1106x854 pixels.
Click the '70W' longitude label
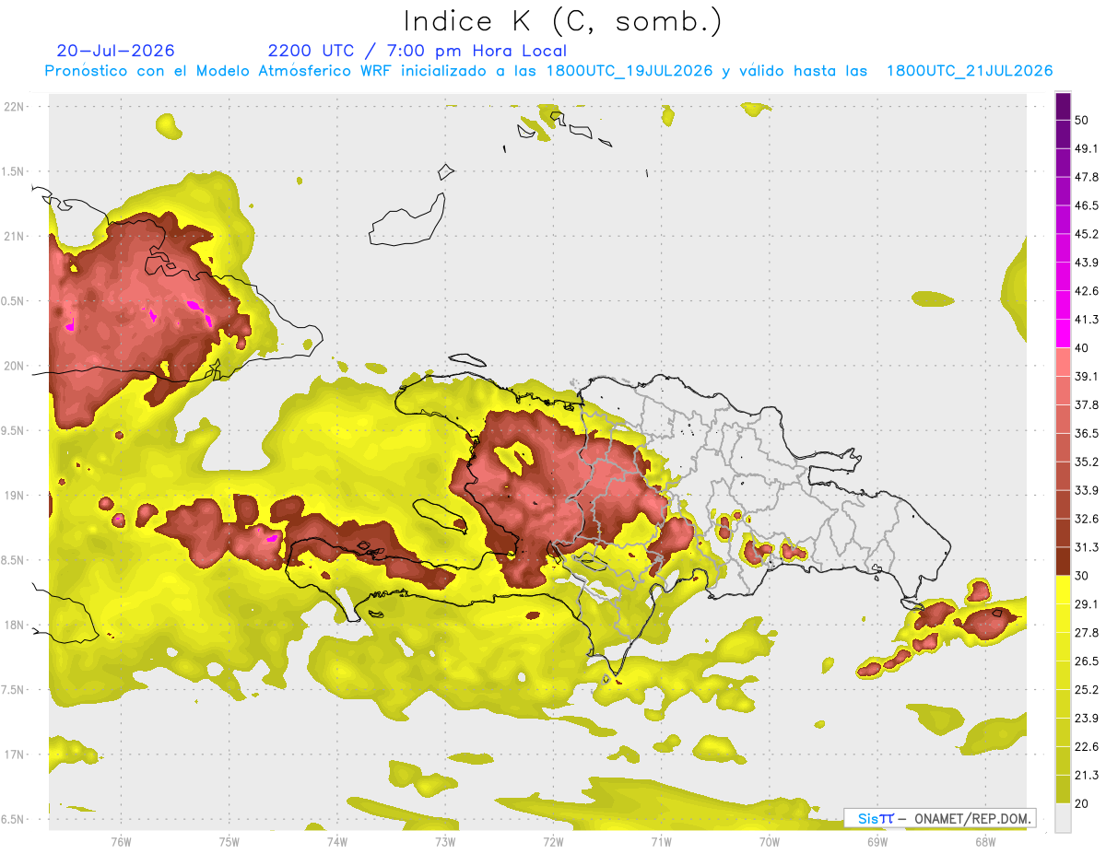point(770,842)
